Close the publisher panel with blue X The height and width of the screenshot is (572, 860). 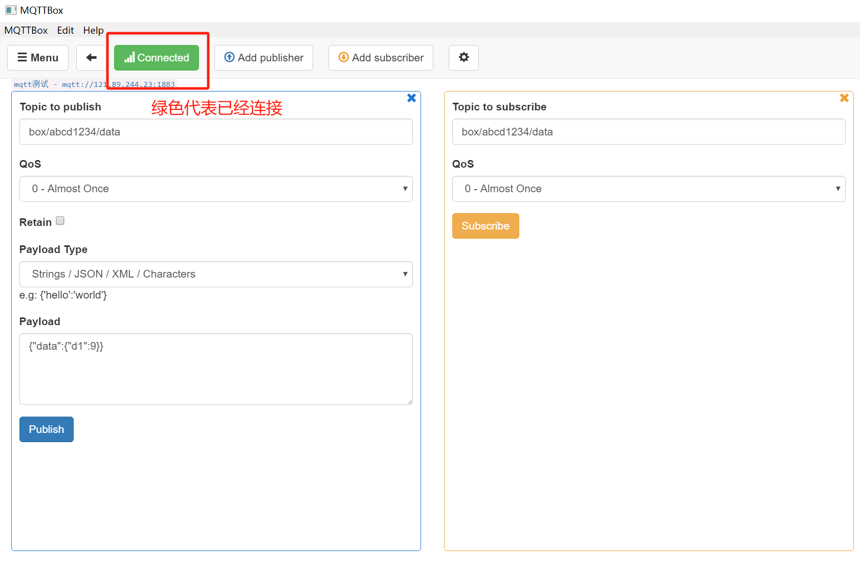[411, 98]
